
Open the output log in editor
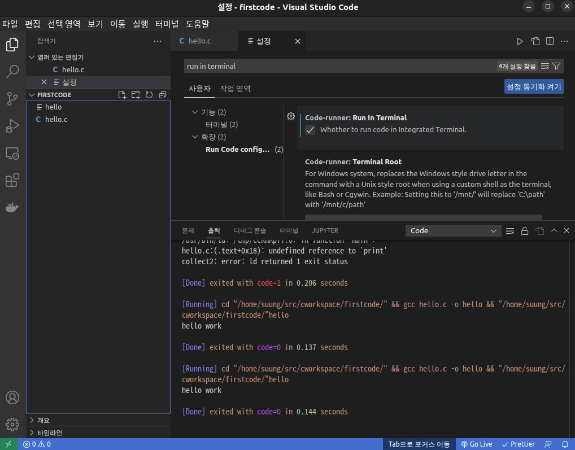point(539,231)
